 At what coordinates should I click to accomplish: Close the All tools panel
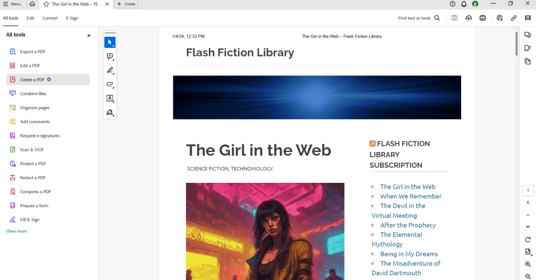tap(89, 36)
